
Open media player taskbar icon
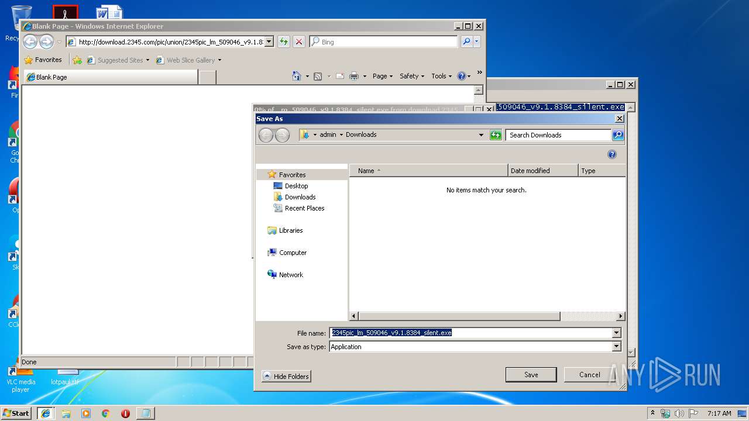pos(86,413)
